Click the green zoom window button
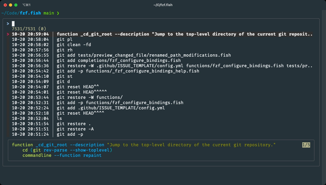Screen dimensions: 326x185 click(x=16, y=5)
